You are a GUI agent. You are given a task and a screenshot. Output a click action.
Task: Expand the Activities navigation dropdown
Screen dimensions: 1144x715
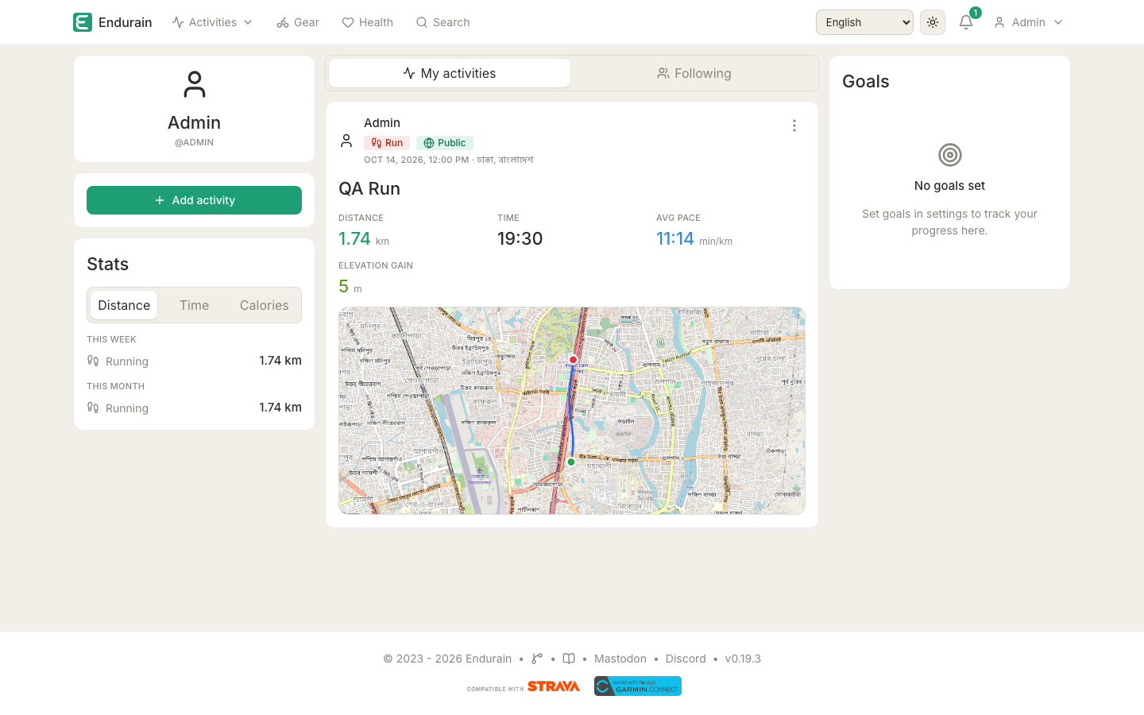(x=213, y=22)
